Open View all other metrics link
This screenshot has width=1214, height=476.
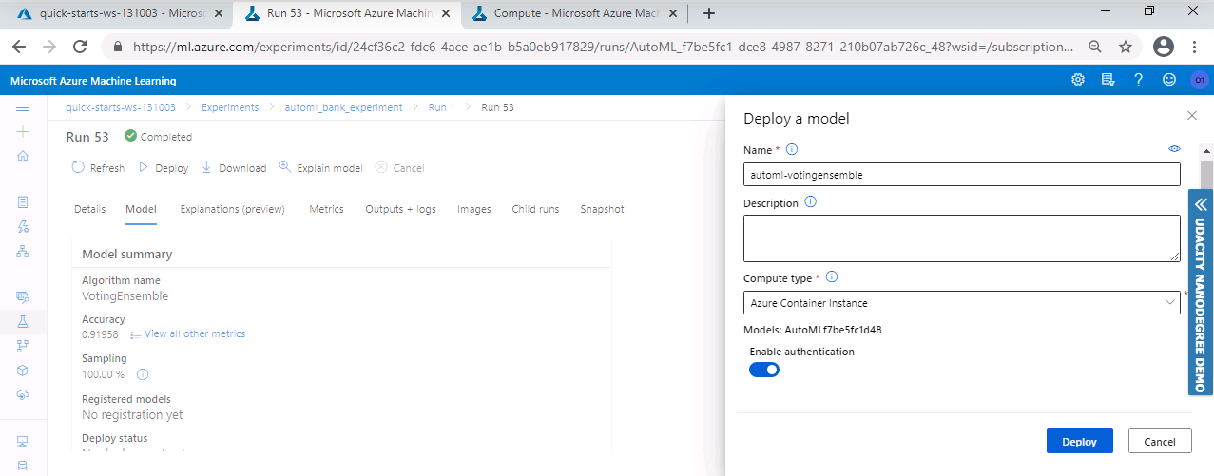(187, 334)
